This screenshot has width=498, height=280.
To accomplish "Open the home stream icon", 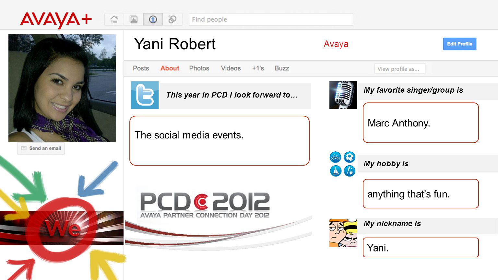I will point(114,19).
